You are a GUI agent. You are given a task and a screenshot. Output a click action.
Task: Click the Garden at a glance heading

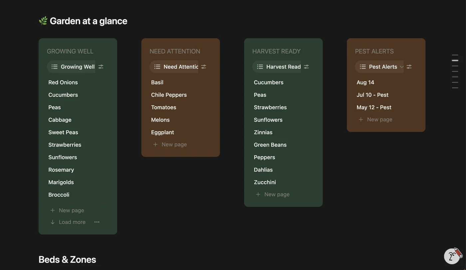[83, 21]
